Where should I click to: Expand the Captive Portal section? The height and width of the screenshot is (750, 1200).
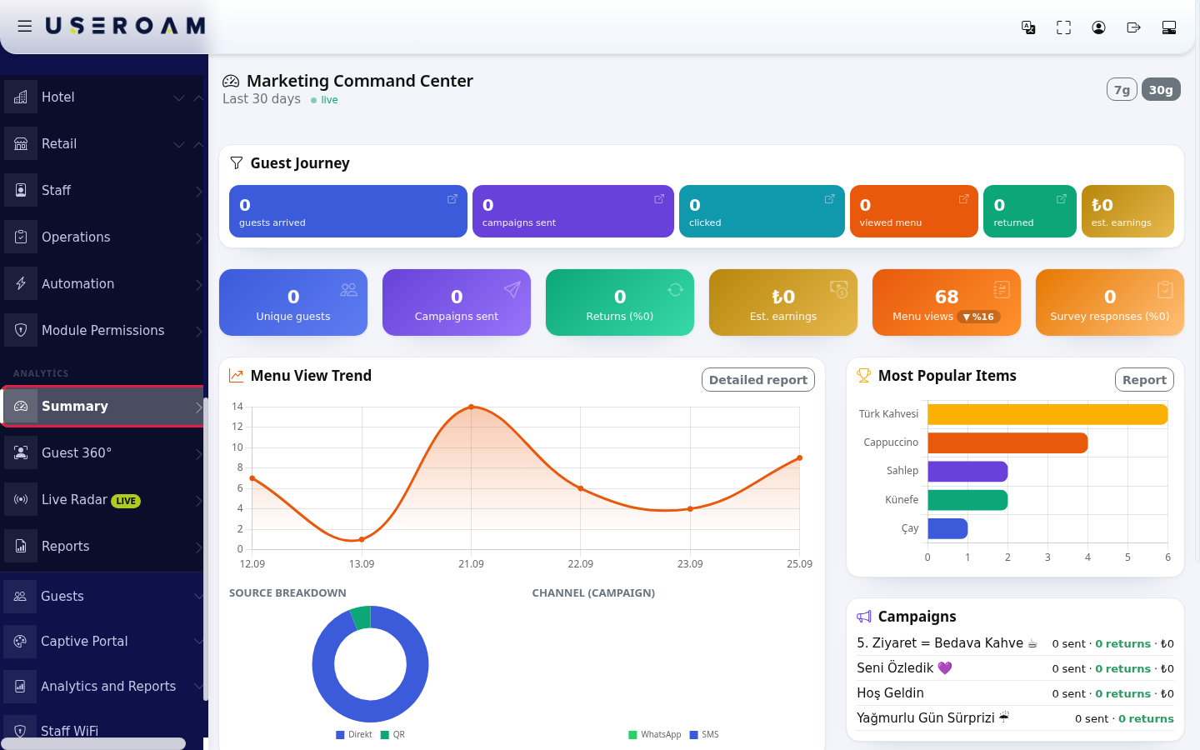[x=103, y=642]
